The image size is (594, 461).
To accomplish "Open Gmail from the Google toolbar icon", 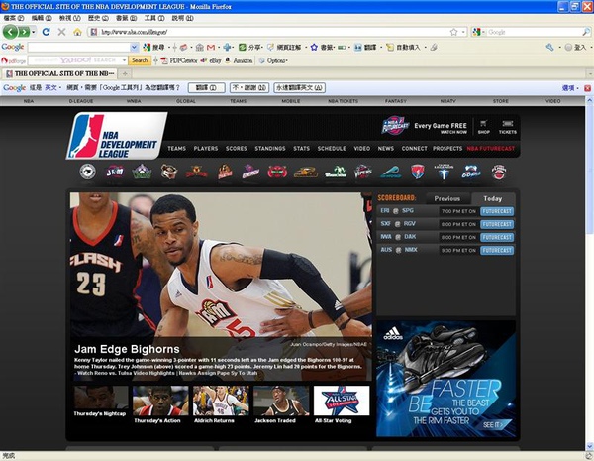I will tap(211, 47).
